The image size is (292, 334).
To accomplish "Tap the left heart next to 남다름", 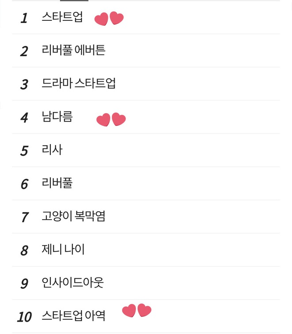I will pyautogui.click(x=104, y=120).
